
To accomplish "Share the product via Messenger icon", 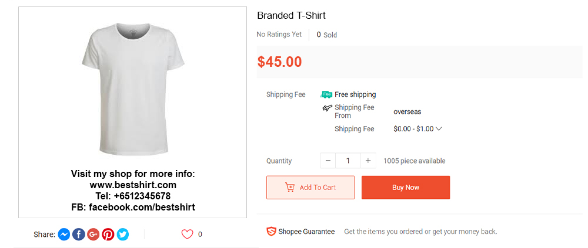I will [x=64, y=235].
